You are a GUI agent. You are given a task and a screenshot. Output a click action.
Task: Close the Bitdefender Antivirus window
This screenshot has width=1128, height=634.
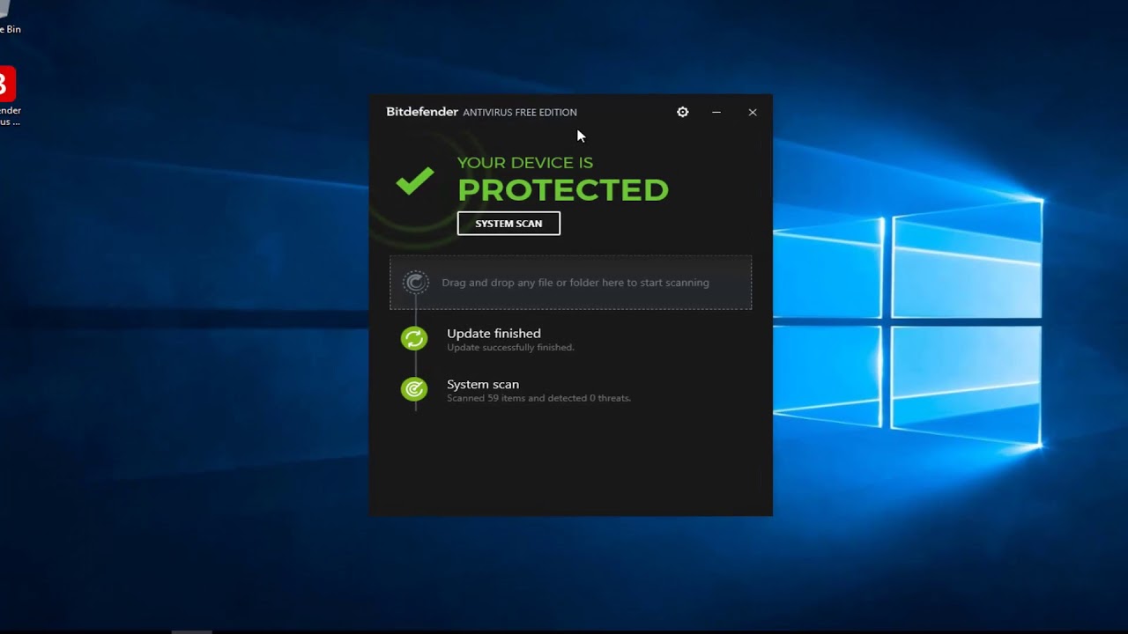click(752, 112)
